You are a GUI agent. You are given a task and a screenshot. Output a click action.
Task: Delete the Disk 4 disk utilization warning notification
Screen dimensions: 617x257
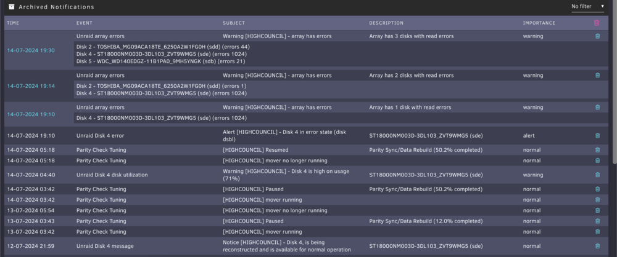pos(597,175)
